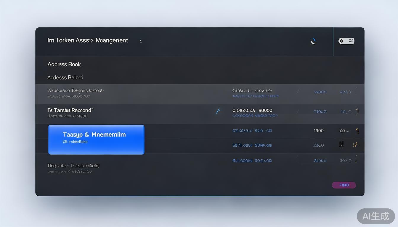This screenshot has height=227, width=398.
Task: Select the bottom-left Tlegveble list item
Action: (x=73, y=166)
